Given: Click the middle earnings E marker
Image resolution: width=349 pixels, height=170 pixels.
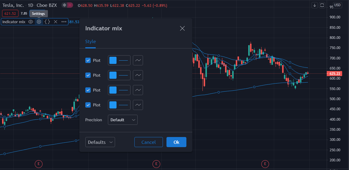Looking at the screenshot, I should click(x=156, y=164).
